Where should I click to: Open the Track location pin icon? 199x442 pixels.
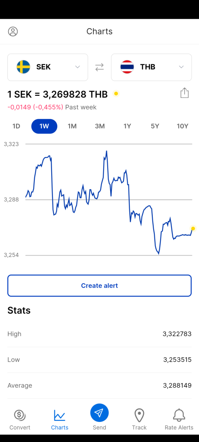(139, 415)
